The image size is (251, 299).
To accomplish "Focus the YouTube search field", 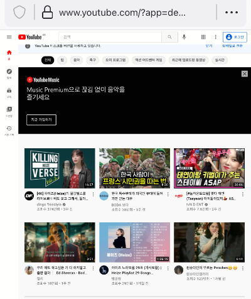I will 110,37.
